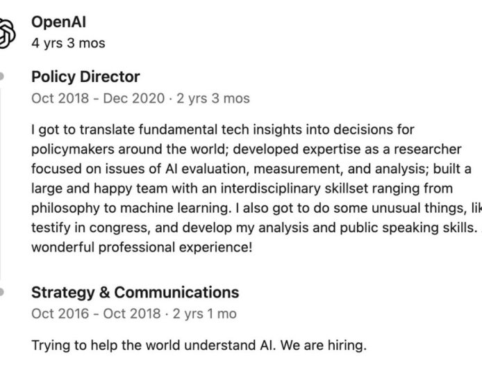
Task: Click the text "wonderful professional experience!"
Action: [x=142, y=247]
